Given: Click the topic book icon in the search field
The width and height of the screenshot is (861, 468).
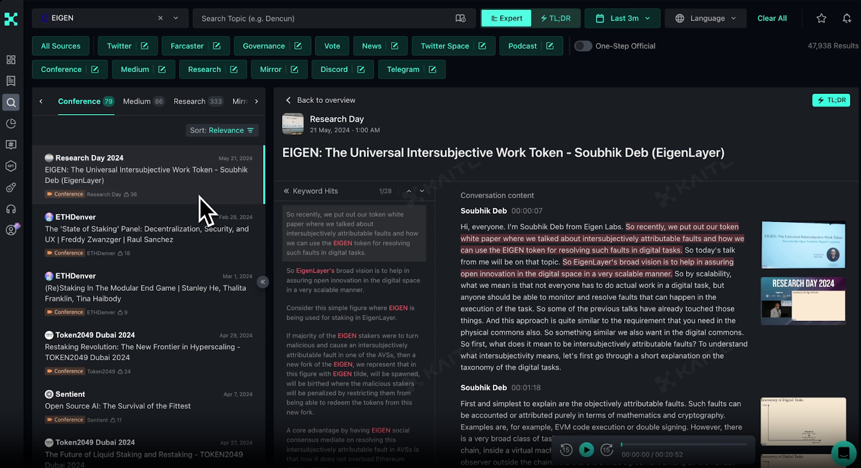Looking at the screenshot, I should (461, 18).
